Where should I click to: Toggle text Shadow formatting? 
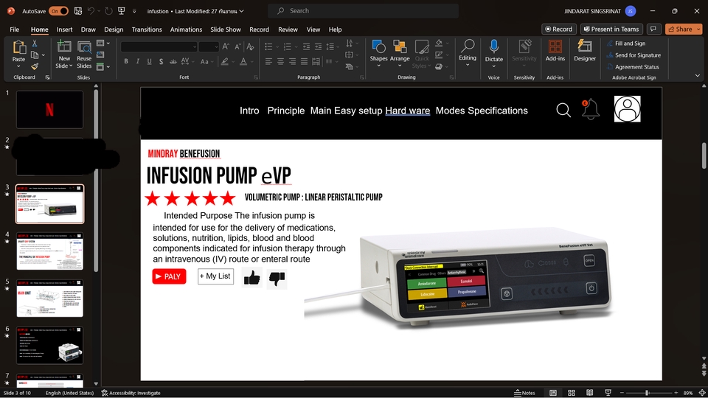(162, 61)
